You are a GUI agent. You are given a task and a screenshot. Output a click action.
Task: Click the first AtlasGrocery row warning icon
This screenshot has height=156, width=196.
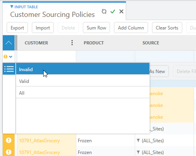coord(9,140)
